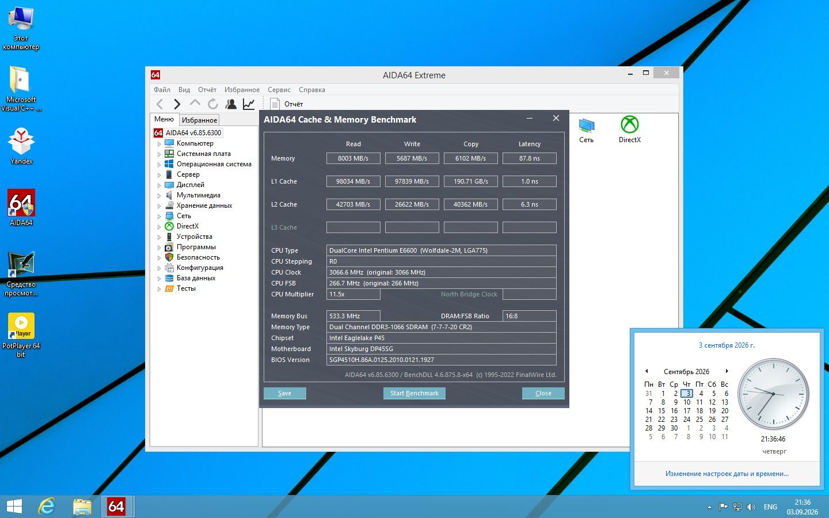829x518 pixels.
Task: Click the Close button in benchmark dialog
Action: click(543, 393)
